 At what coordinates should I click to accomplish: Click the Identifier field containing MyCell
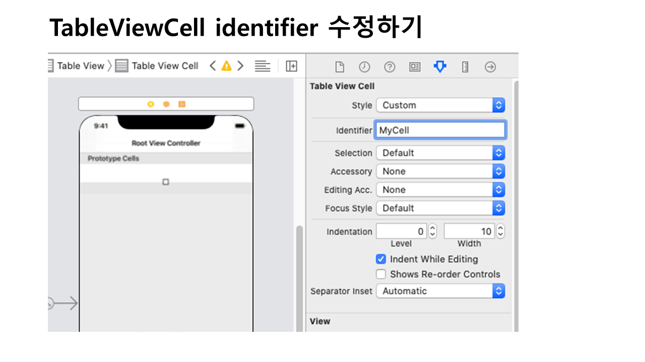pyautogui.click(x=439, y=130)
